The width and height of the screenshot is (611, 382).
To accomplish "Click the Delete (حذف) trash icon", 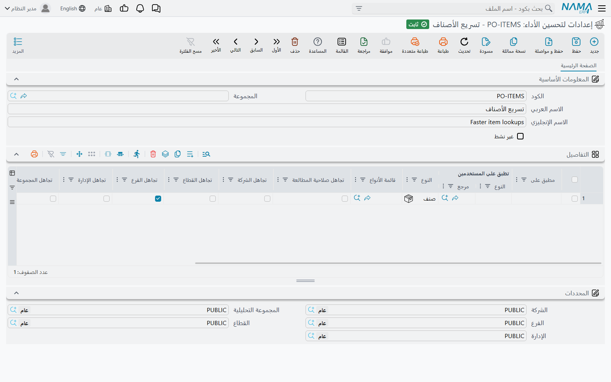I will [x=295, y=42].
